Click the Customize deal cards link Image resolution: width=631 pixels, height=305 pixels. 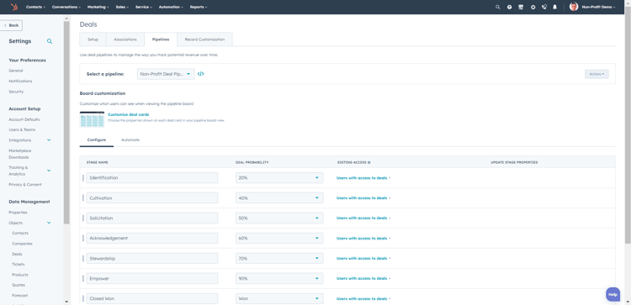[x=129, y=114]
